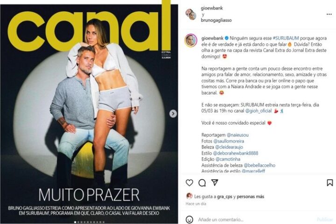Share the post with the paper plane icon
Viewport: 336px width, 224px height.
(215, 182)
